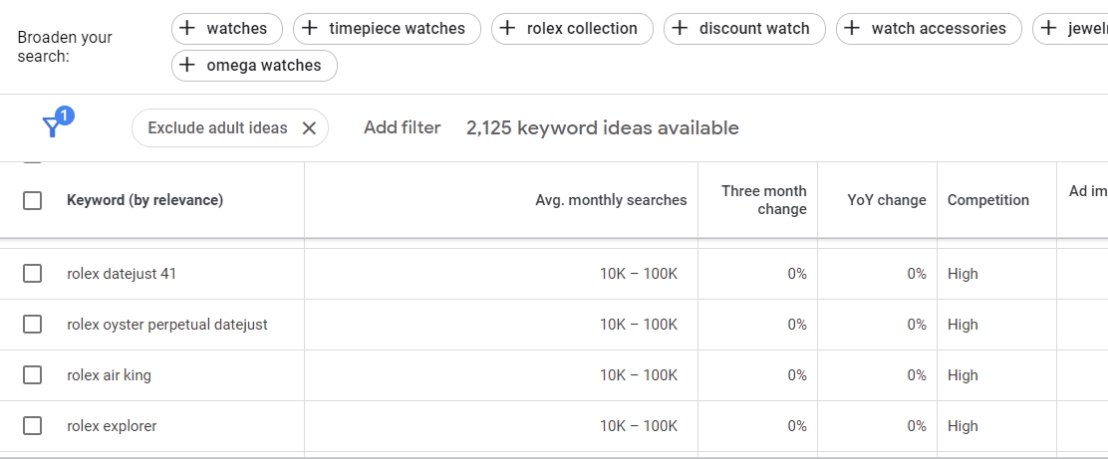Click High competition for rolex oyster perpetual datejust
1108x459 pixels.
click(x=963, y=325)
